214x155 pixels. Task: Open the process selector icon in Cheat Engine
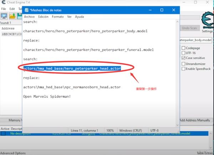click(4, 16)
